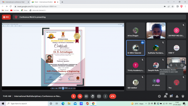Switch to International conference Mail tab

pyautogui.click(x=15, y=2)
